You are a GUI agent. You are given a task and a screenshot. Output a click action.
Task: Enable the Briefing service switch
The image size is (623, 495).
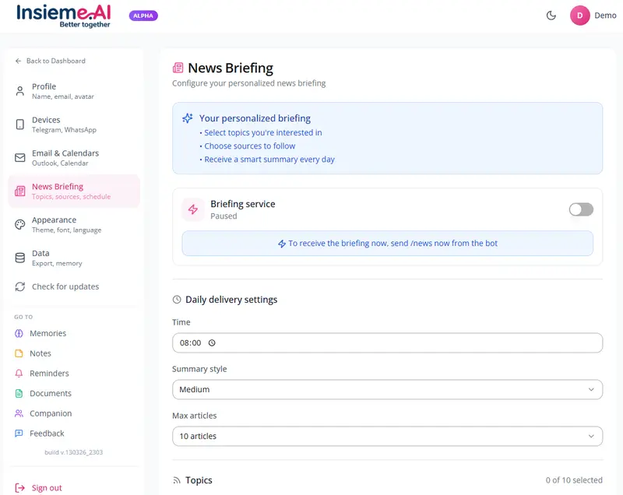click(581, 209)
